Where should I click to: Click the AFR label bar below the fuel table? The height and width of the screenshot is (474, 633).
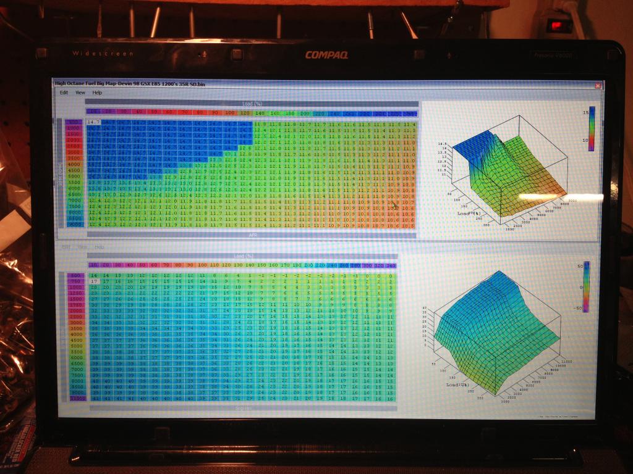[252, 235]
